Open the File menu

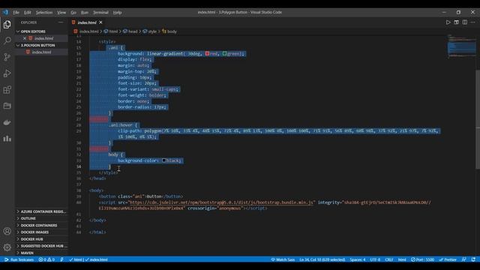(16, 13)
